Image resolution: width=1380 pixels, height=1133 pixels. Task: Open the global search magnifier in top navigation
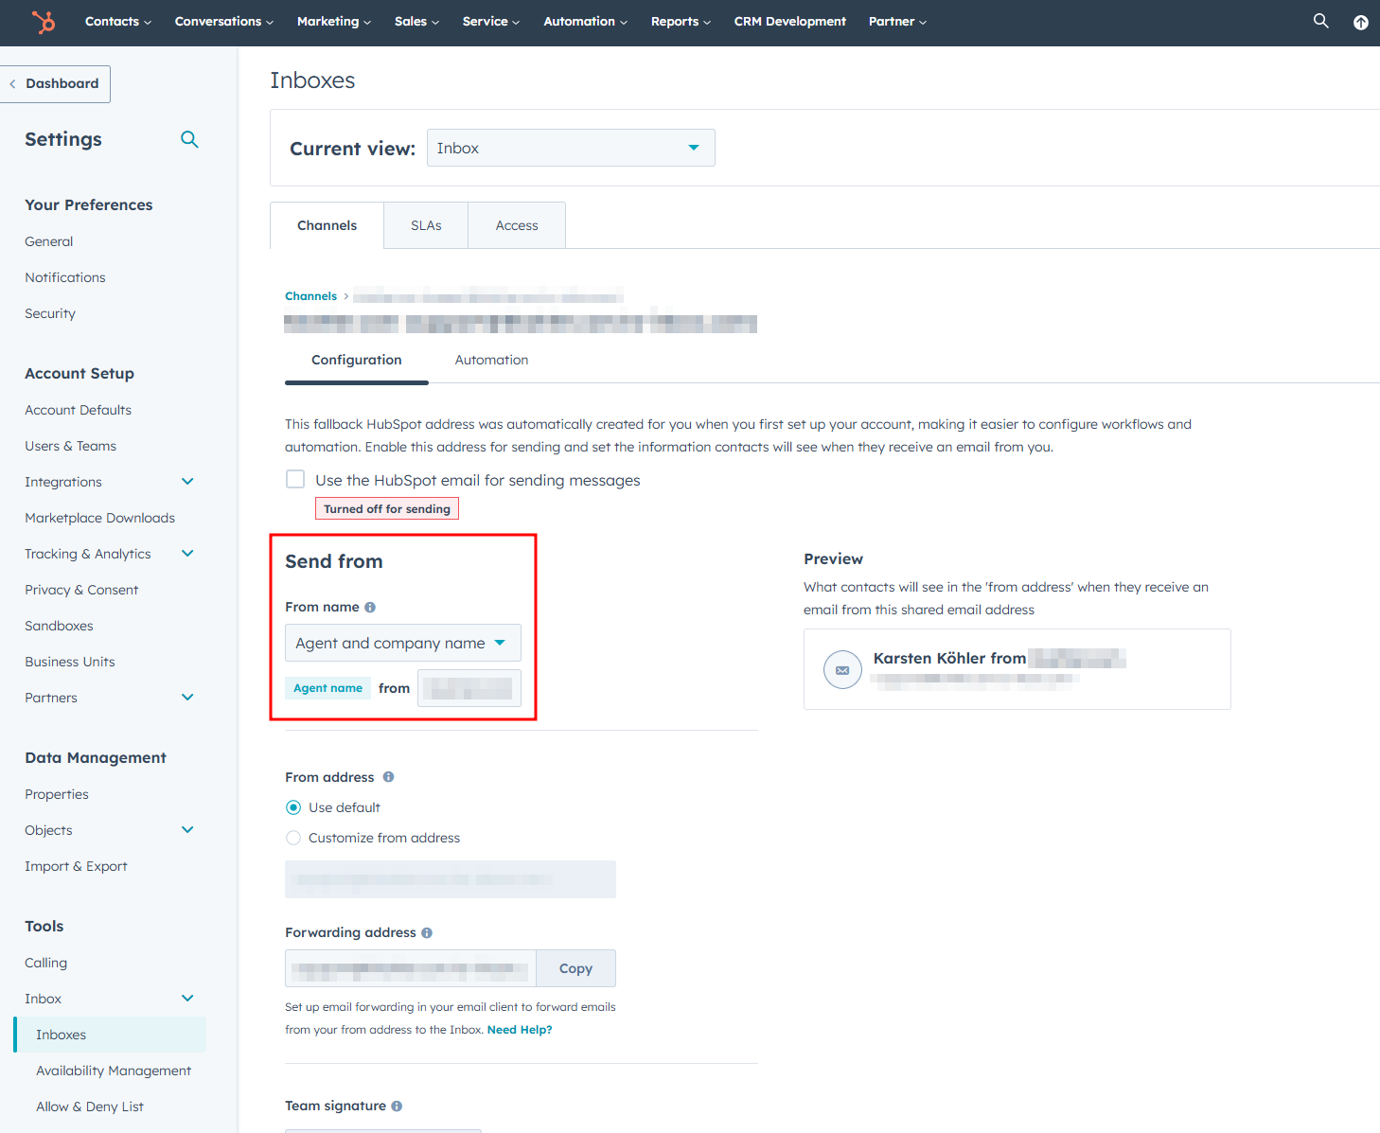[1320, 21]
